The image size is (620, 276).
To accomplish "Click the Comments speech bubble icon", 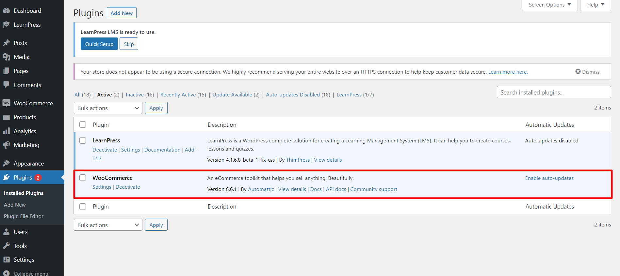I will 6,85.
